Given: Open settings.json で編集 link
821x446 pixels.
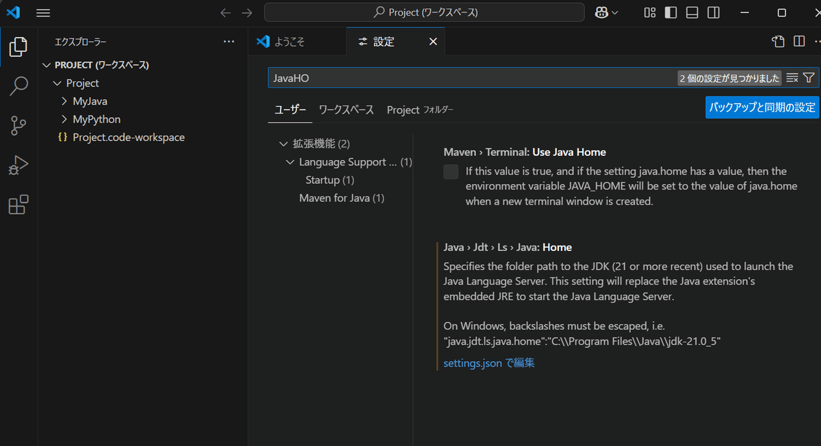Looking at the screenshot, I should 489,363.
